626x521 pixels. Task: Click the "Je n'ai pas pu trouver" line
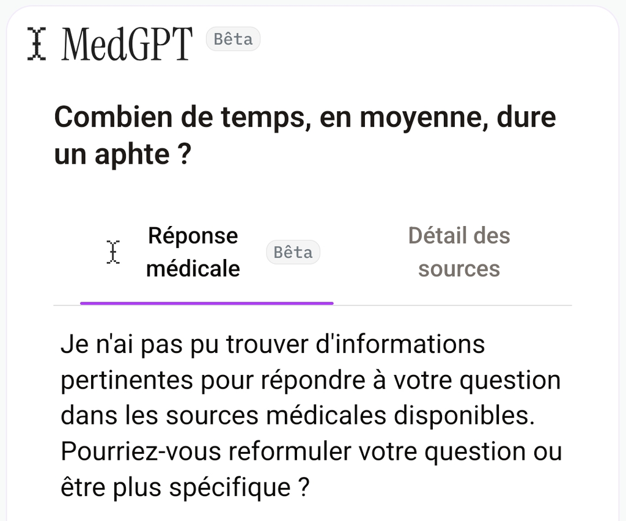pyautogui.click(x=273, y=344)
